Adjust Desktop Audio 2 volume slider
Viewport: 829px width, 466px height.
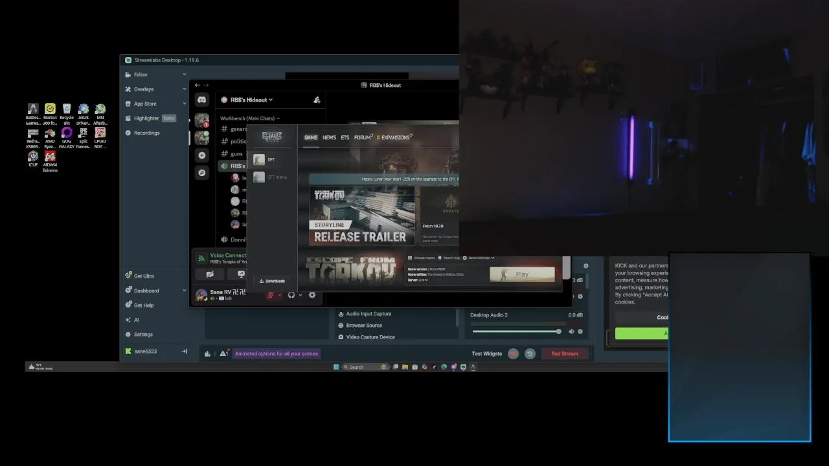tap(516, 331)
